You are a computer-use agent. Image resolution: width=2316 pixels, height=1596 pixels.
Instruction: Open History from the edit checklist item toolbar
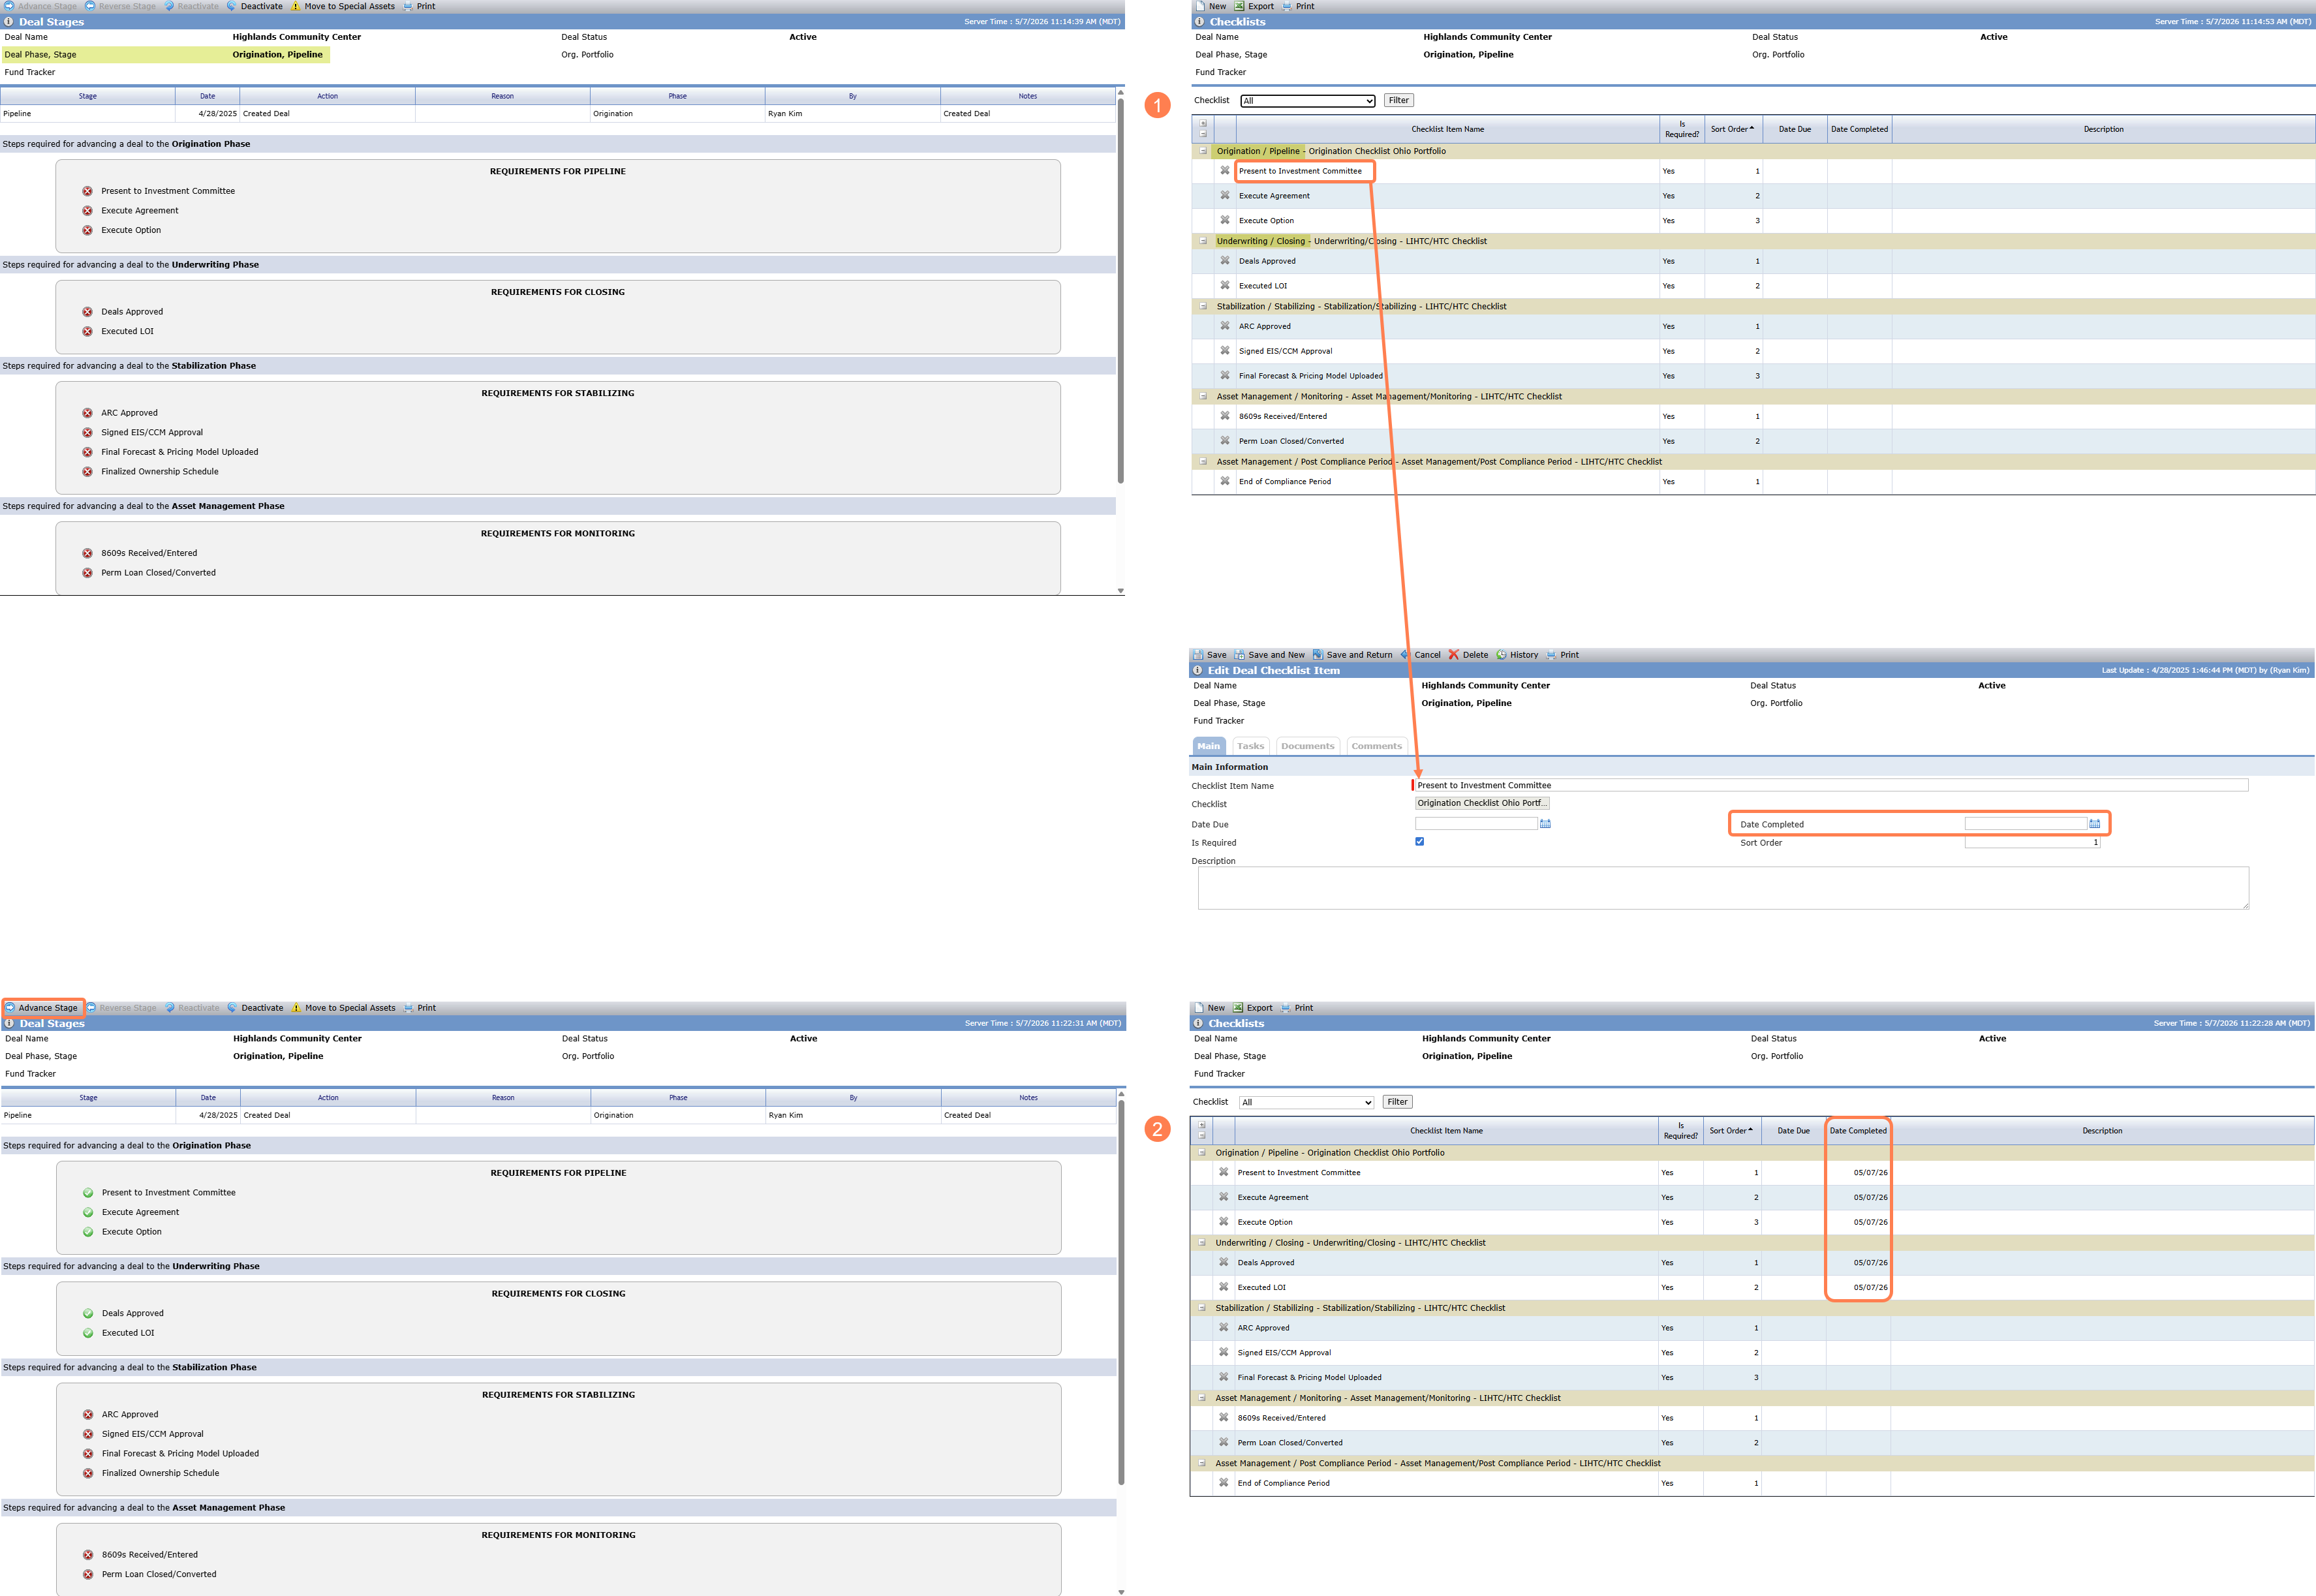coord(1516,655)
